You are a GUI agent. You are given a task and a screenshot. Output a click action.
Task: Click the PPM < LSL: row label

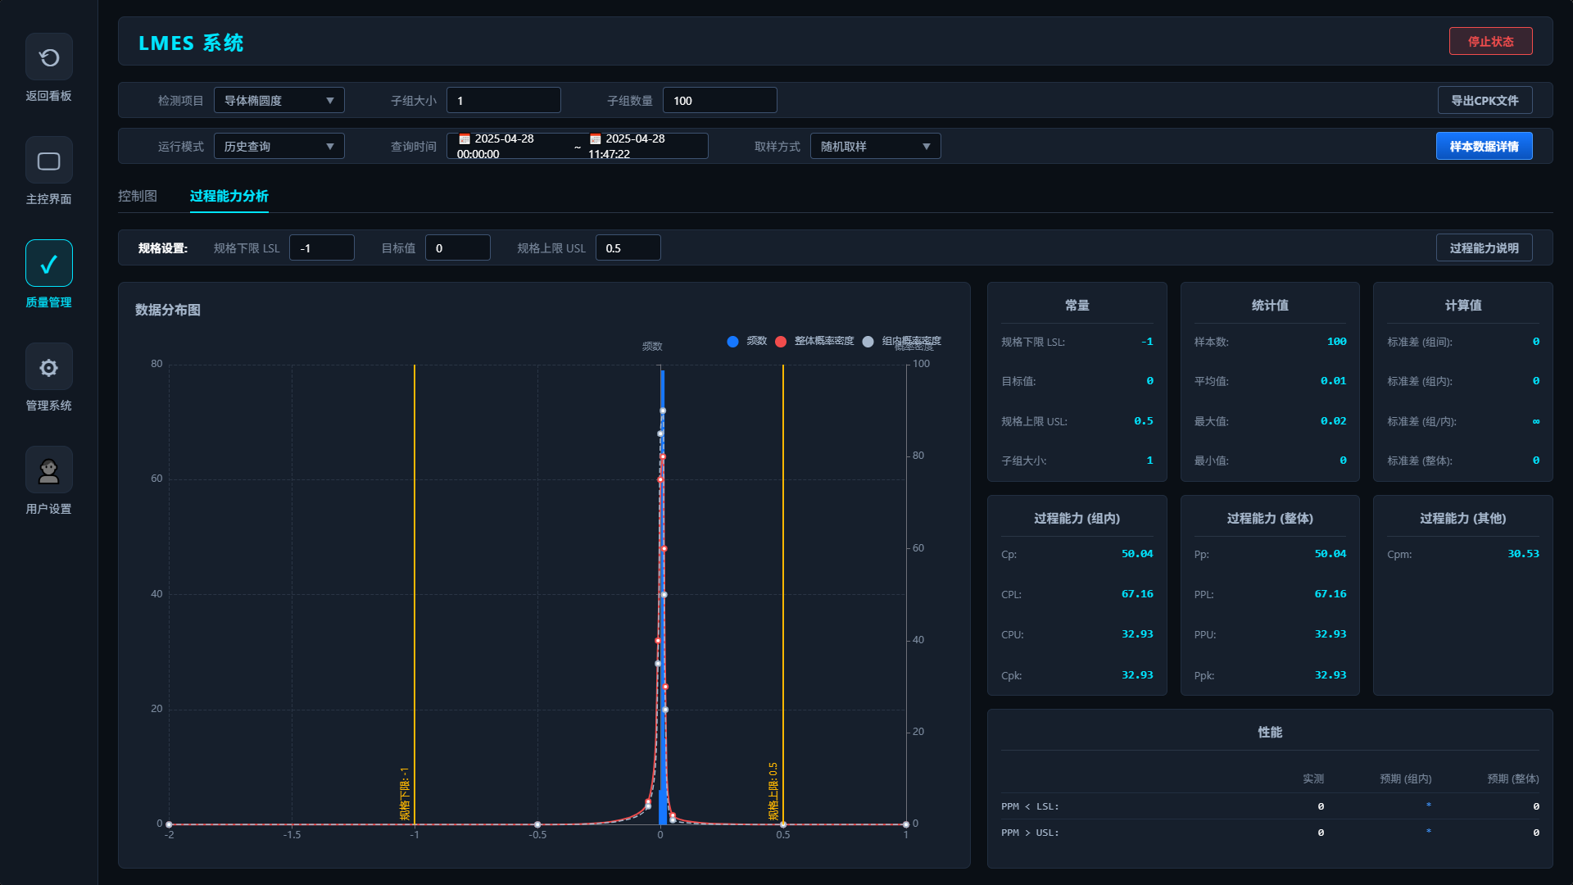(1030, 806)
